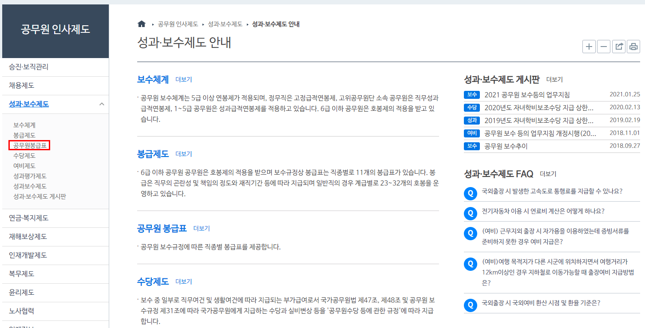Open the 공무원 봉급표 section heading
Image resolution: width=645 pixels, height=328 pixels.
162,228
